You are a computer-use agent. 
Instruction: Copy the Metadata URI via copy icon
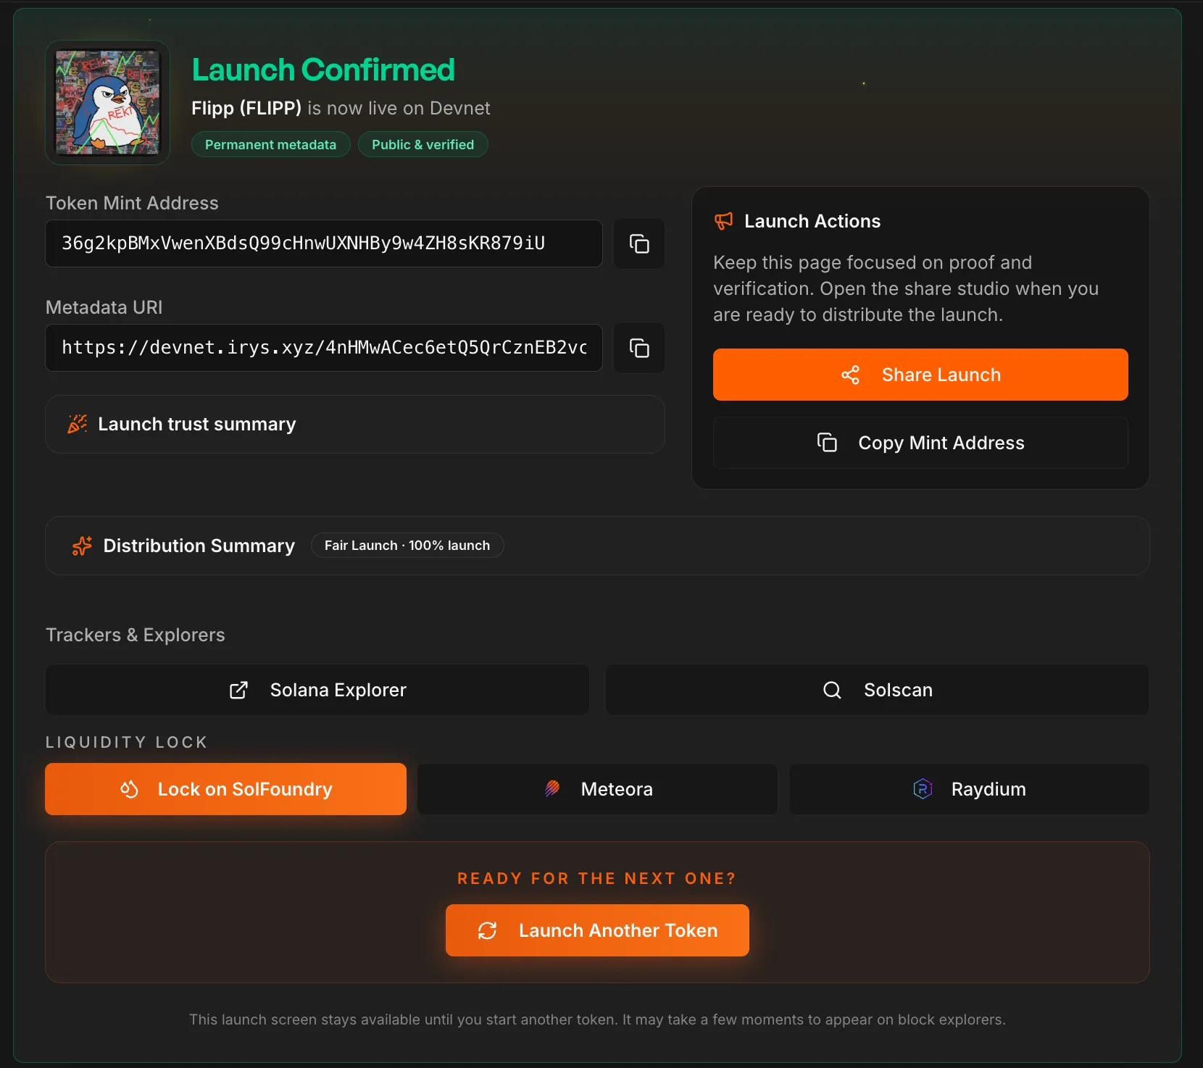[638, 348]
